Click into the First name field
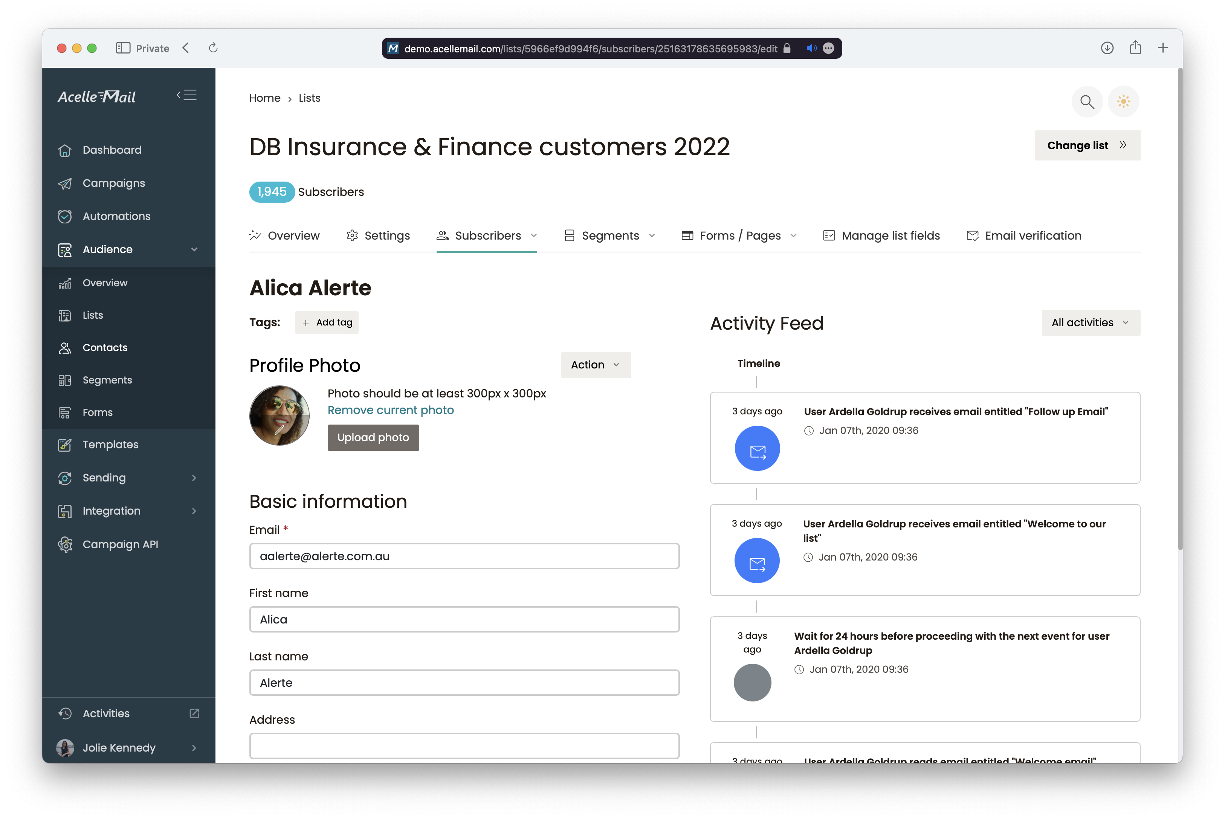 click(x=464, y=619)
